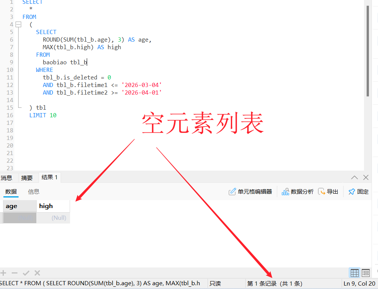The height and width of the screenshot is (289, 378).
Task: Click the high column header
Action: [x=53, y=206]
